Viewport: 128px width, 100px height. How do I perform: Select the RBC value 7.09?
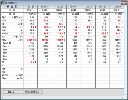click(x=75, y=17)
